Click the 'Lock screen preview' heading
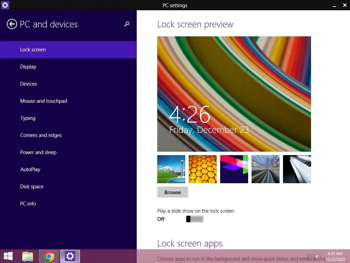This screenshot has height=263, width=350. [195, 24]
